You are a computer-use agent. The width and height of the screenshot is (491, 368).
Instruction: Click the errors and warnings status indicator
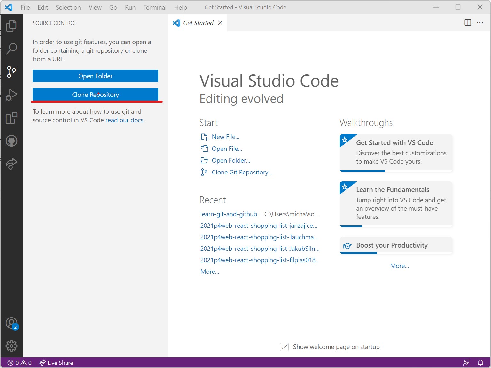(x=19, y=363)
